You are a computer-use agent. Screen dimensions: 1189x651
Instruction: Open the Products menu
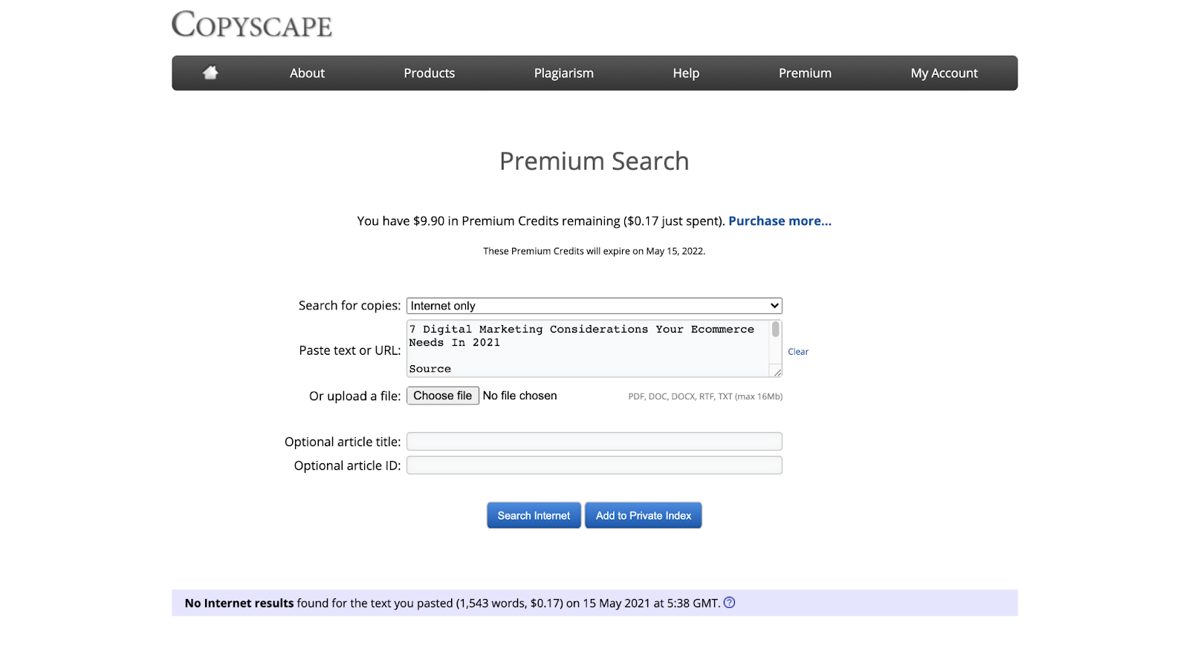(430, 73)
